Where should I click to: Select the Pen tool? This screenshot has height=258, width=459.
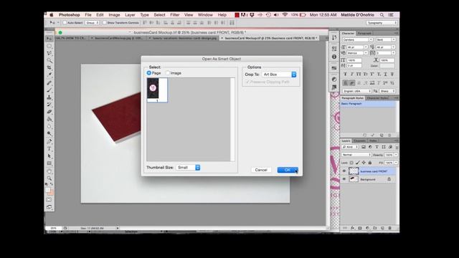click(49, 141)
